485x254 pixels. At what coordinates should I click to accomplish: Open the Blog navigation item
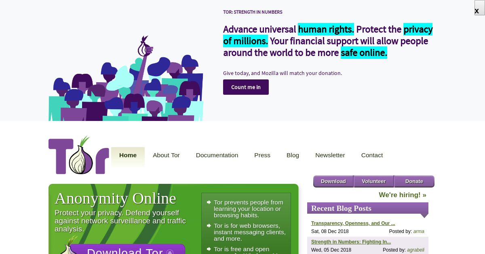click(x=293, y=155)
